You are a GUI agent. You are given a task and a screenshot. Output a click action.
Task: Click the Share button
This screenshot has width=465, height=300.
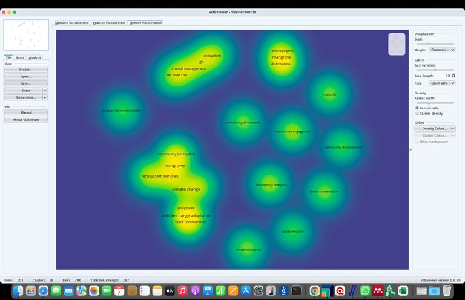coord(24,90)
